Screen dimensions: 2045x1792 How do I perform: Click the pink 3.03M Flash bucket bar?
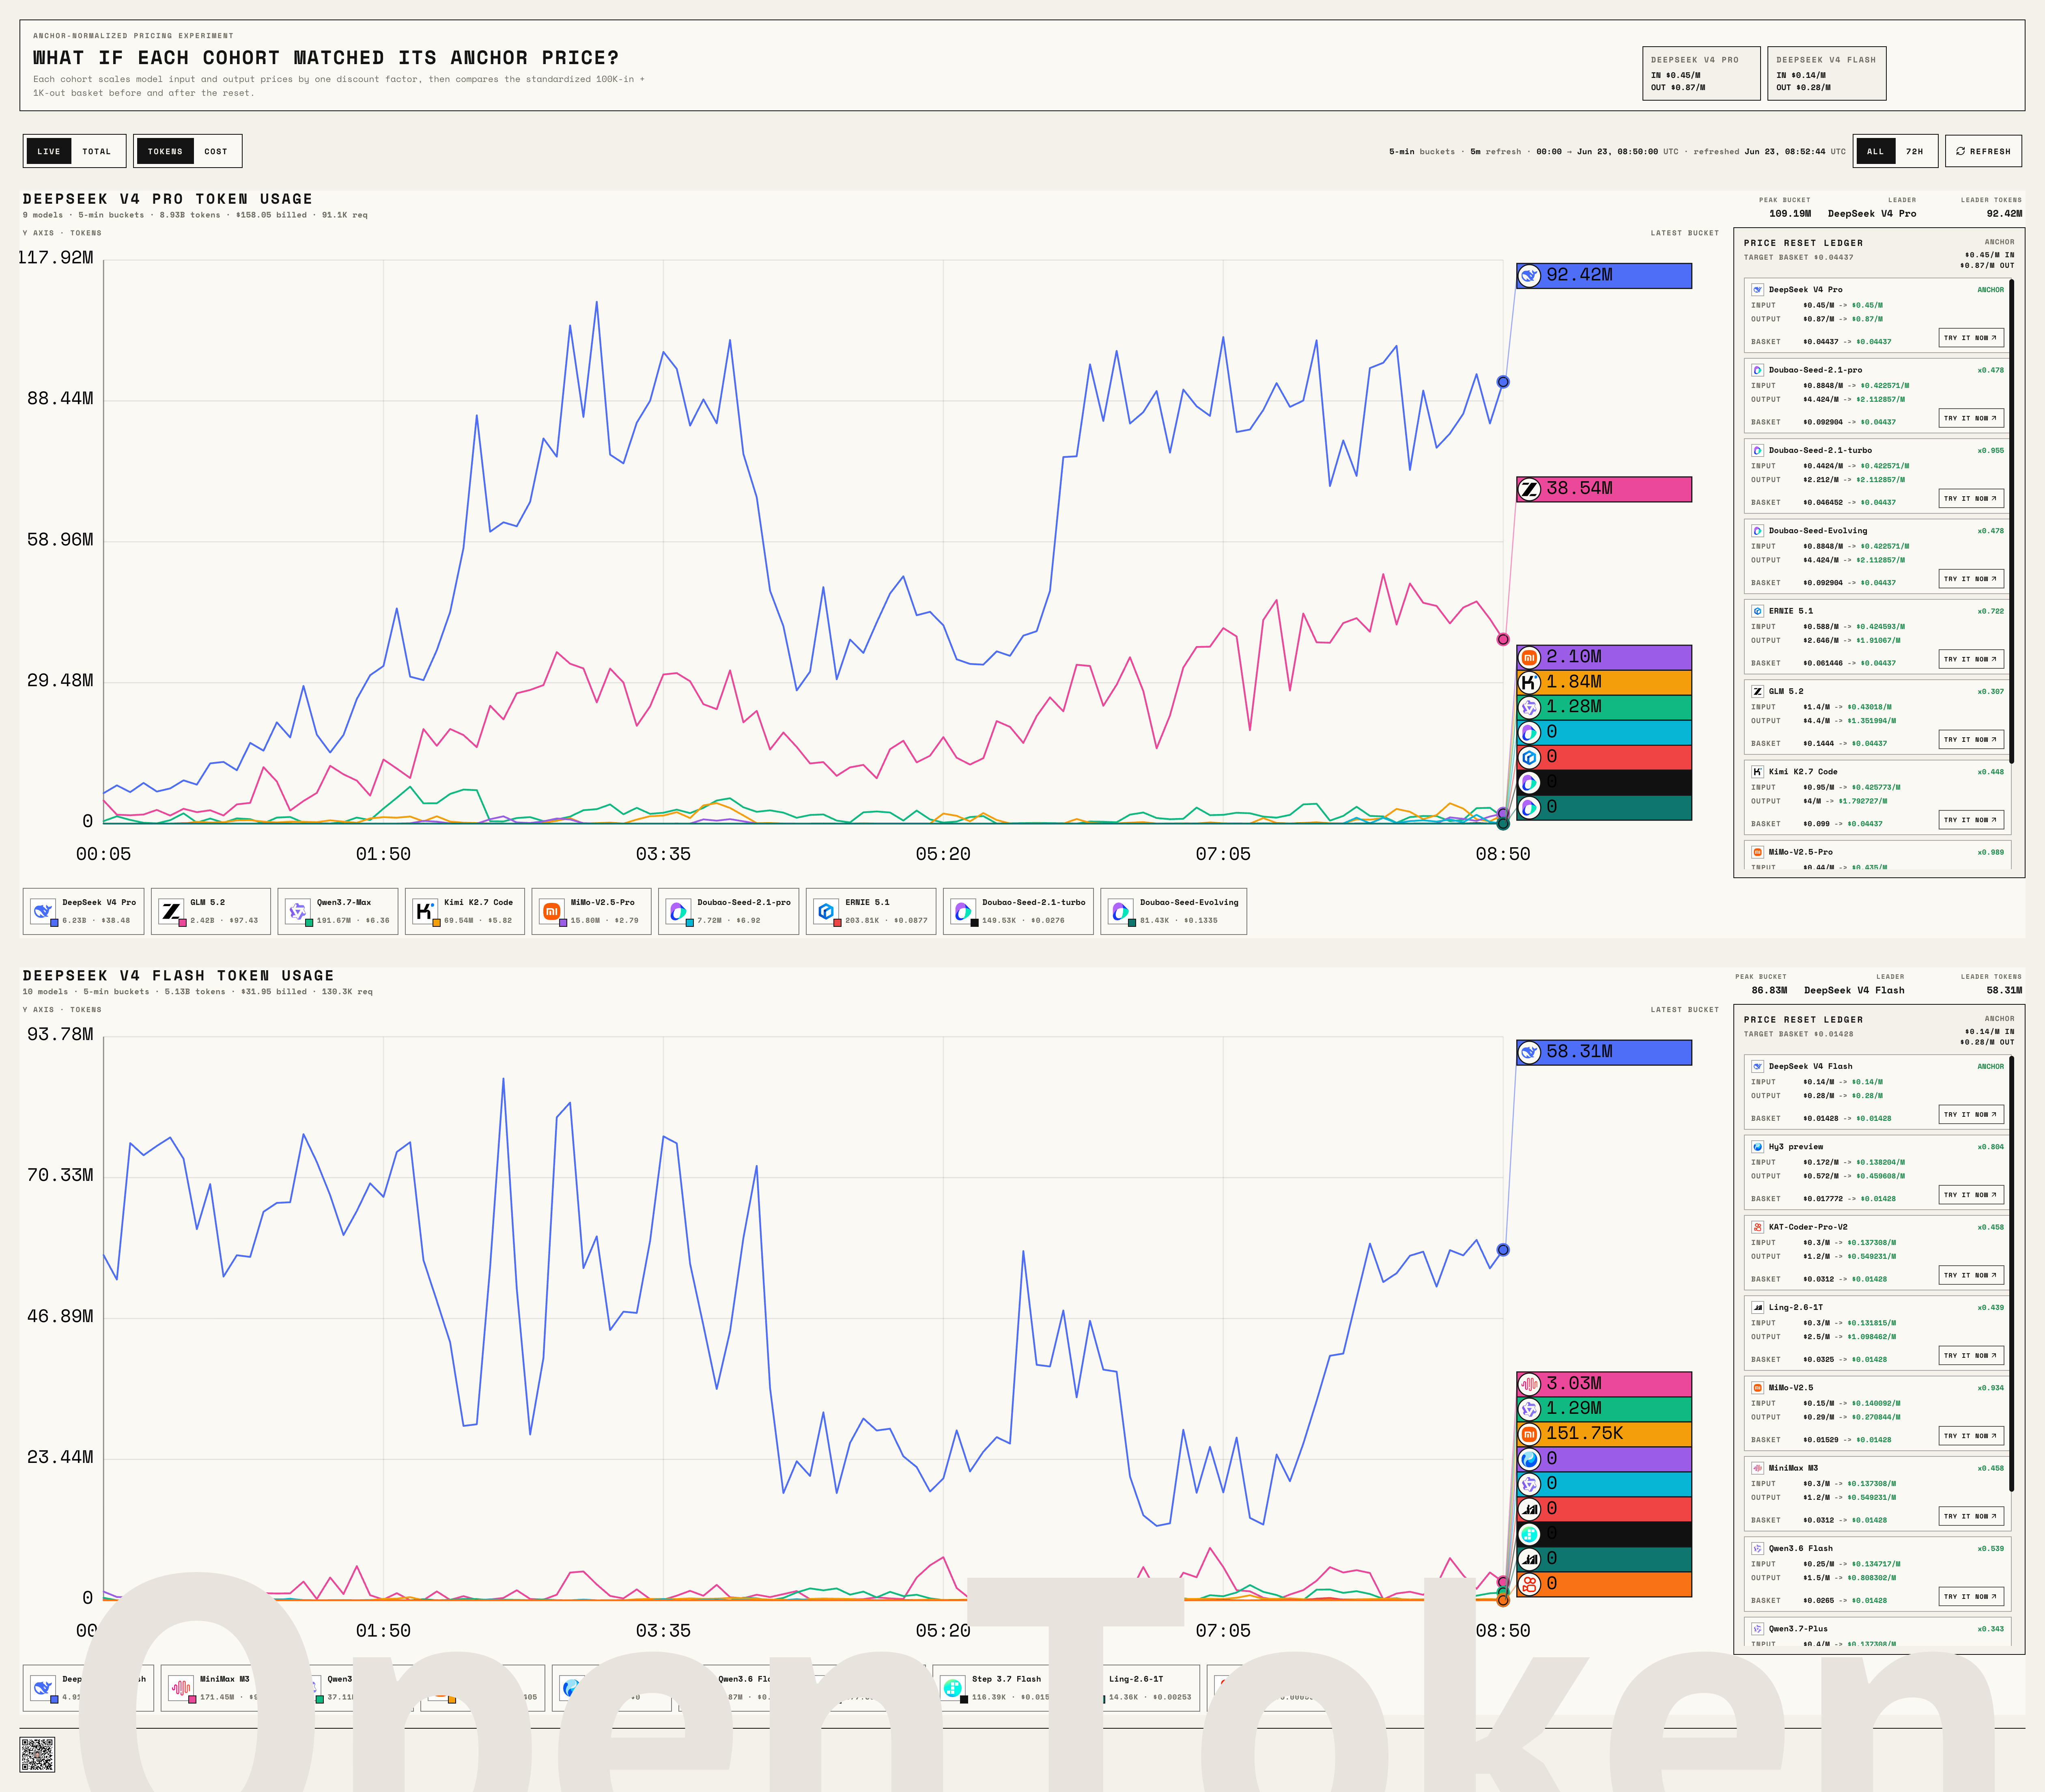[x=1604, y=1384]
